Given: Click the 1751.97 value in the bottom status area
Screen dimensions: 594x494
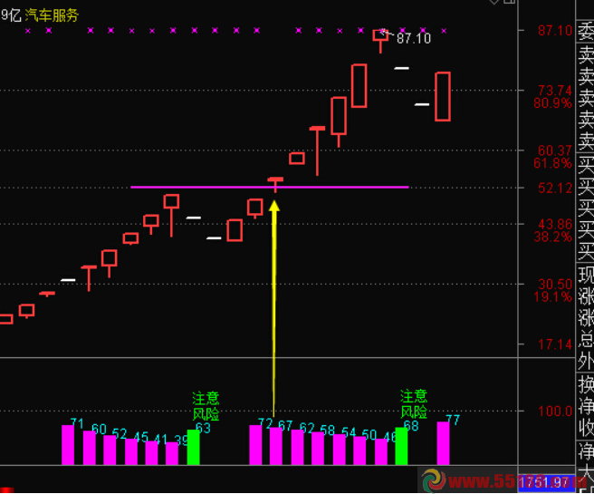Looking at the screenshot, I should coord(545,482).
